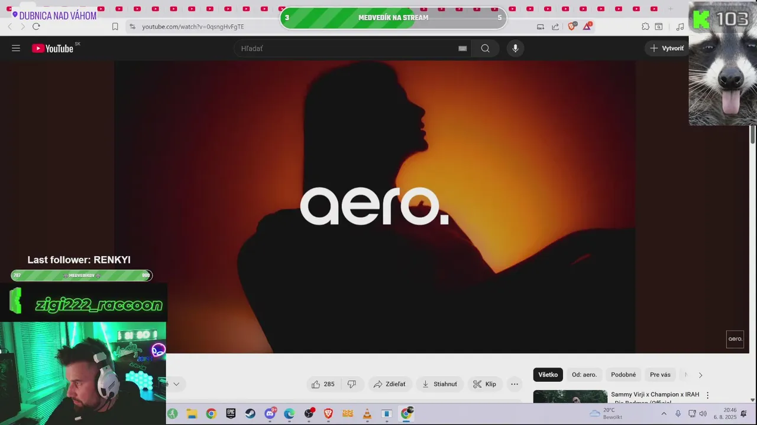Show hidden system tray icons chevron
Image resolution: width=757 pixels, height=425 pixels.
(x=664, y=414)
